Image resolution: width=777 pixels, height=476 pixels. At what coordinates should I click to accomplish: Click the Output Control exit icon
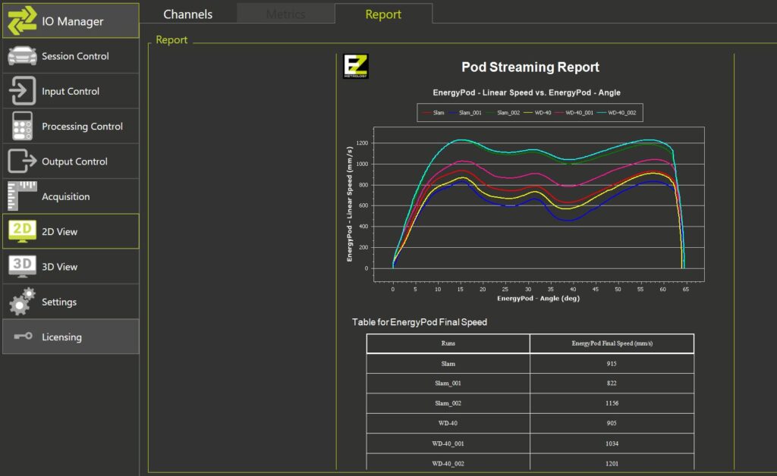click(x=23, y=161)
